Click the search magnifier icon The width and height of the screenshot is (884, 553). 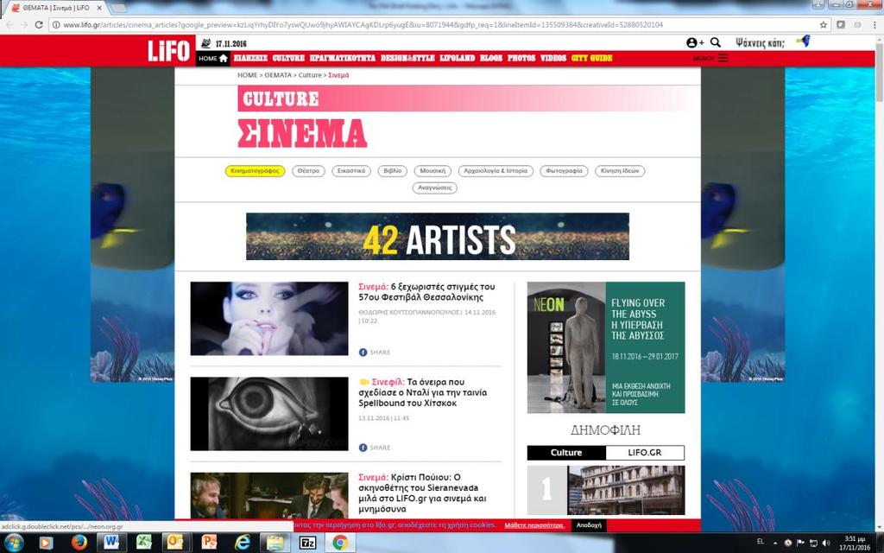[716, 42]
